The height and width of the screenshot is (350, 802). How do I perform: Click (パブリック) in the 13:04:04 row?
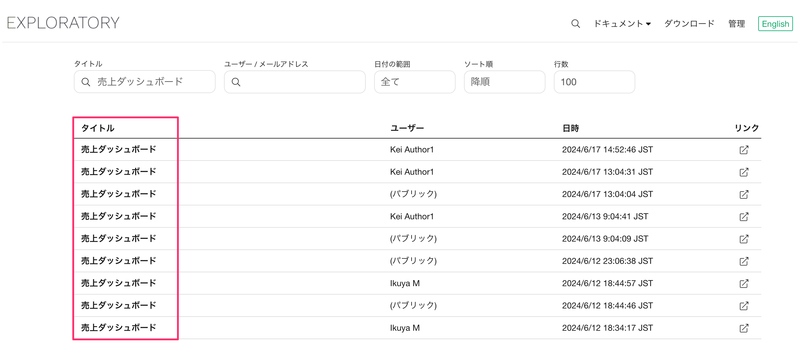pyautogui.click(x=413, y=194)
